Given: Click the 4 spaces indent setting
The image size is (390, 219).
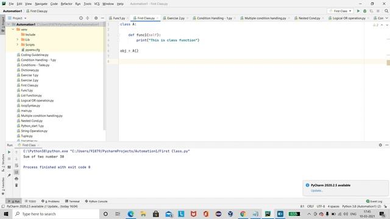Looking at the screenshot, I should click(333, 206).
